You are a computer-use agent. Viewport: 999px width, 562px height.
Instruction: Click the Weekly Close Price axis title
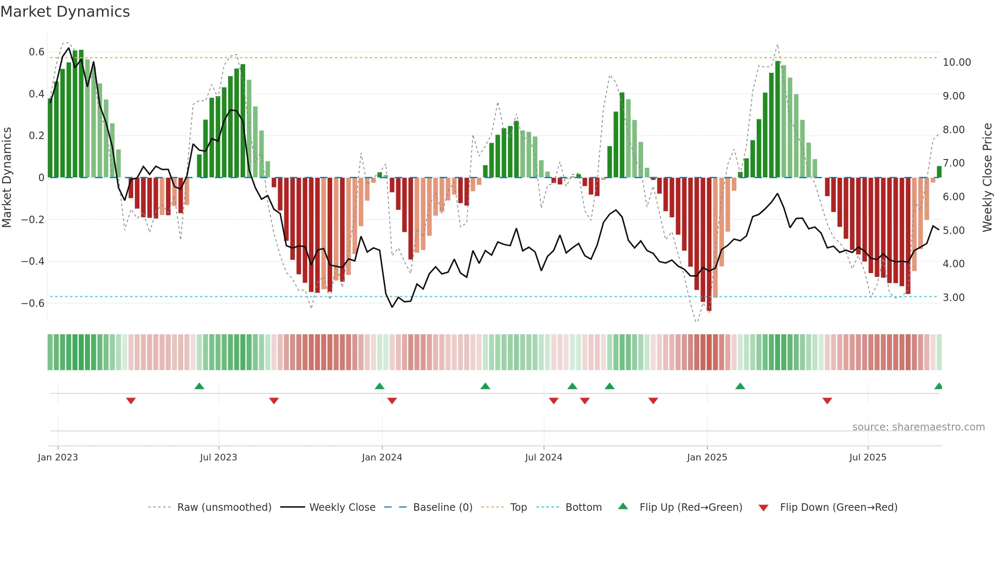pyautogui.click(x=987, y=177)
